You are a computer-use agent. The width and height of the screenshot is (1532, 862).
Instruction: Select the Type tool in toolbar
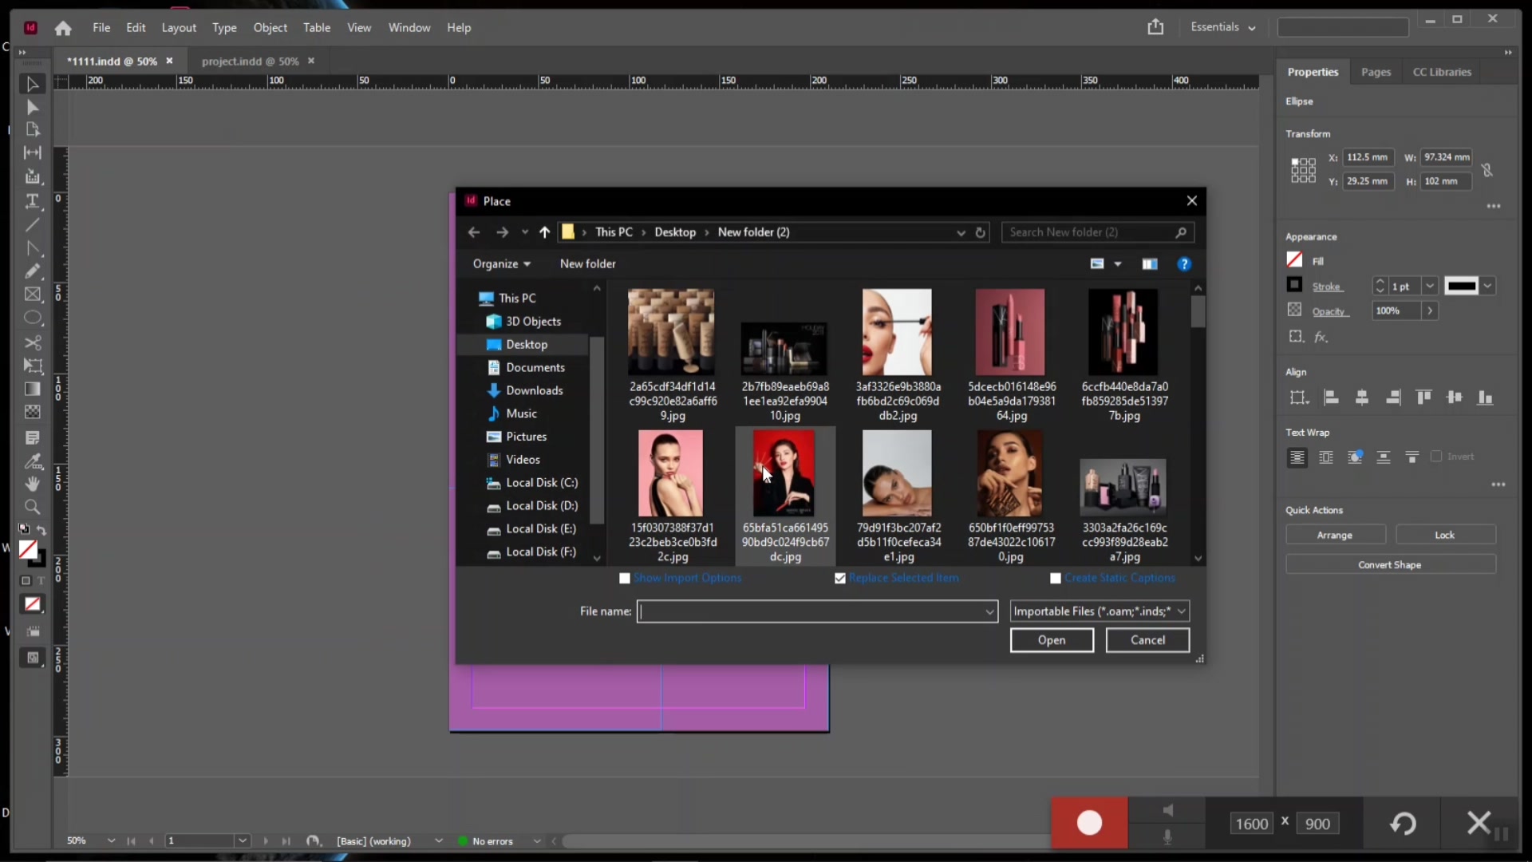tap(33, 201)
